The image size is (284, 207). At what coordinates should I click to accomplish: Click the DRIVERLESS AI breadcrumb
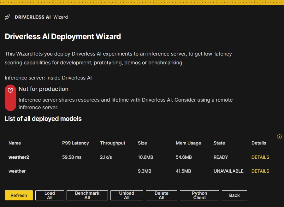coord(33,17)
